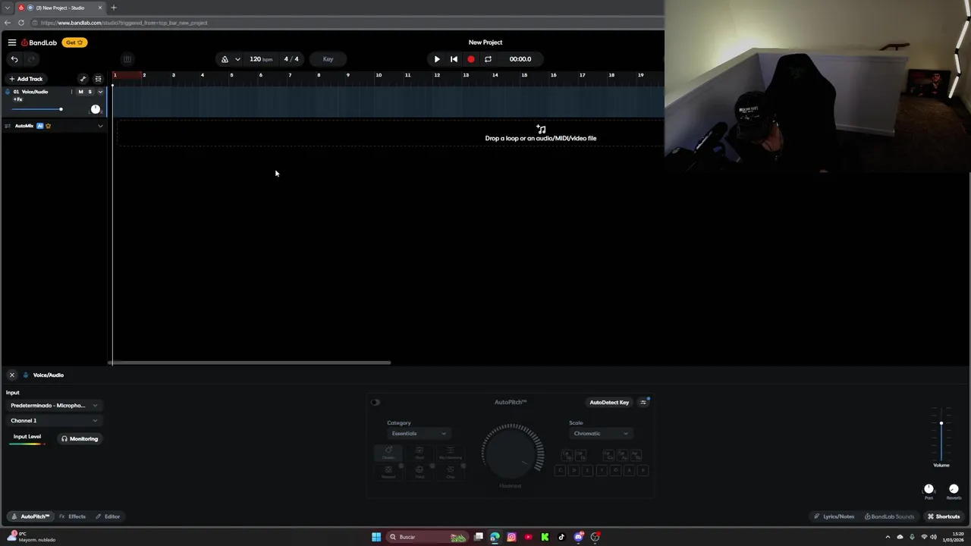This screenshot has width=971, height=546.
Task: Open the AutoPitch Scale dropdown
Action: (x=601, y=434)
